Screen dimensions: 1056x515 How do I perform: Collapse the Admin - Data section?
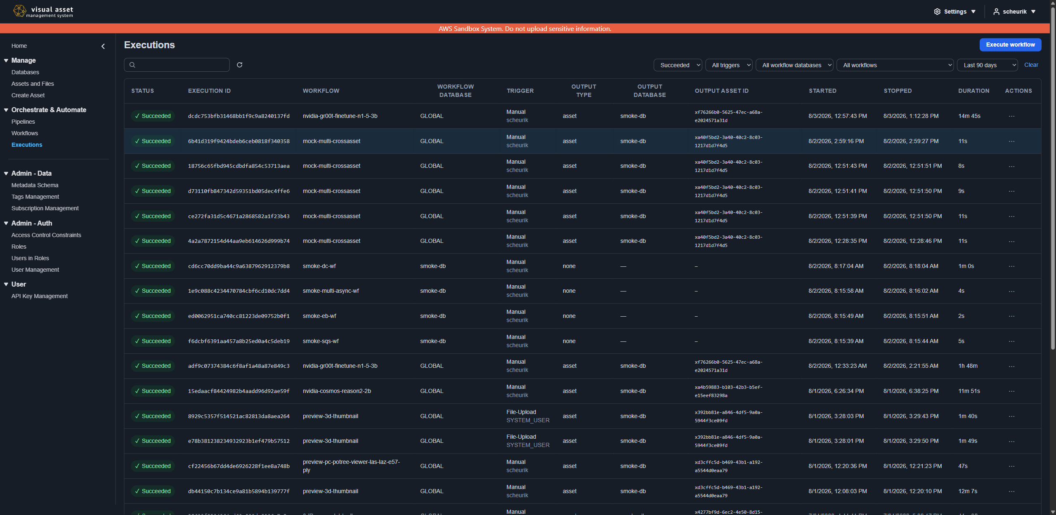pos(6,173)
